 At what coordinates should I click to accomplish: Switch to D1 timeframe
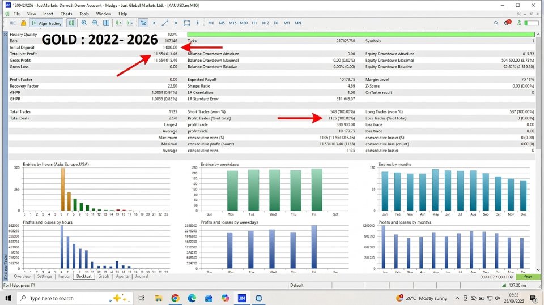(x=276, y=23)
